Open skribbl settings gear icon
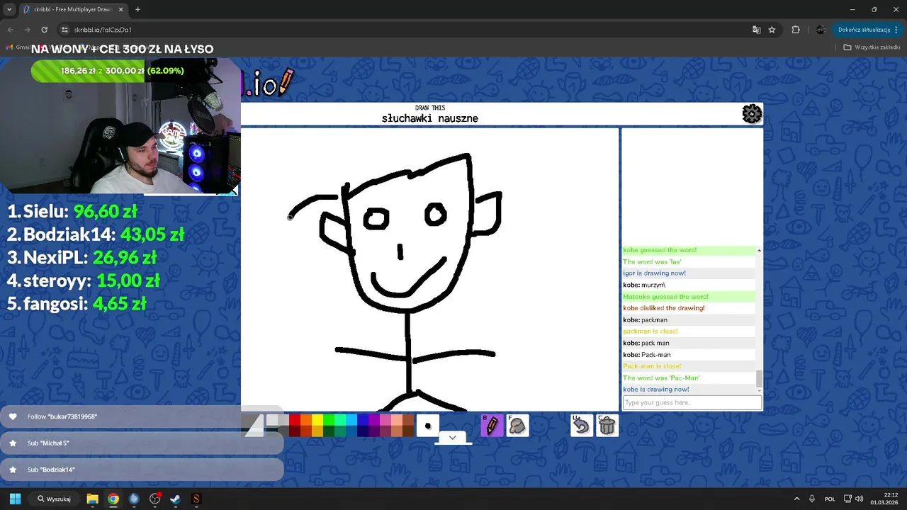Image resolution: width=907 pixels, height=510 pixels. coord(752,114)
